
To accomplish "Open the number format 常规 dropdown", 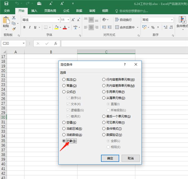I will (172, 20).
